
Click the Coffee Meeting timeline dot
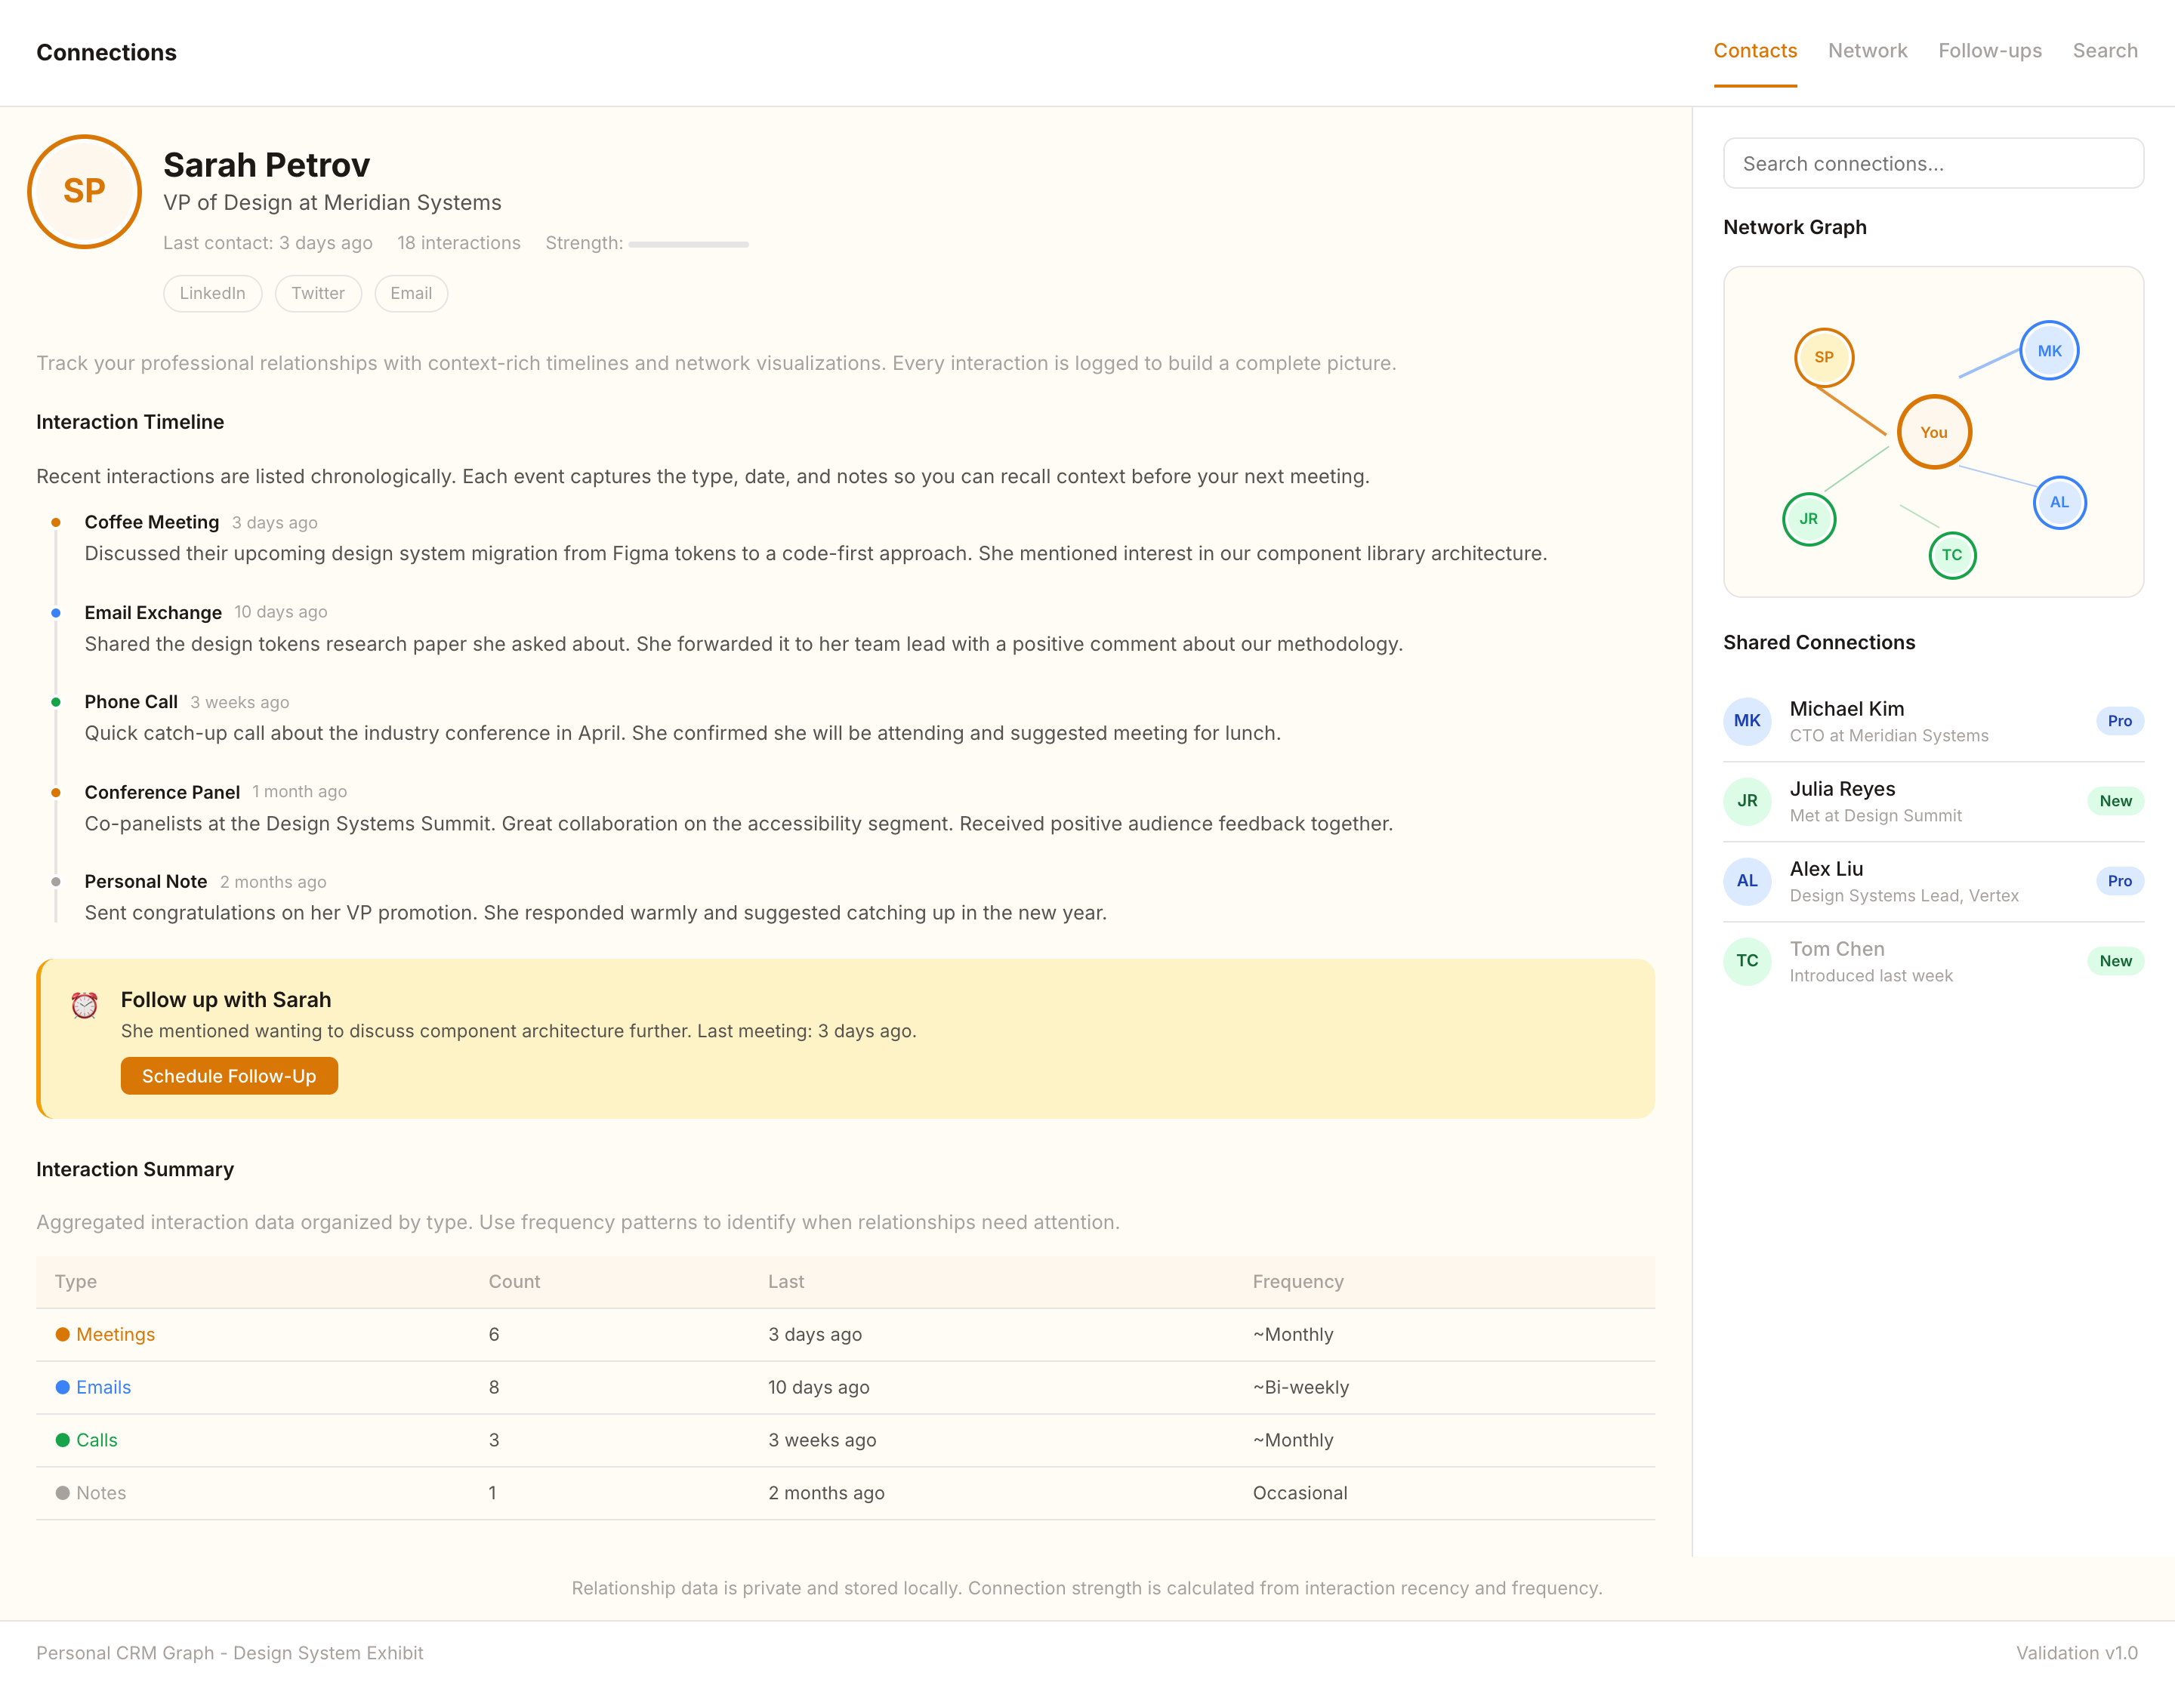(56, 521)
